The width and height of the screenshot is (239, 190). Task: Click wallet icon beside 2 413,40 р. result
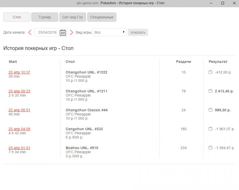tap(210, 91)
